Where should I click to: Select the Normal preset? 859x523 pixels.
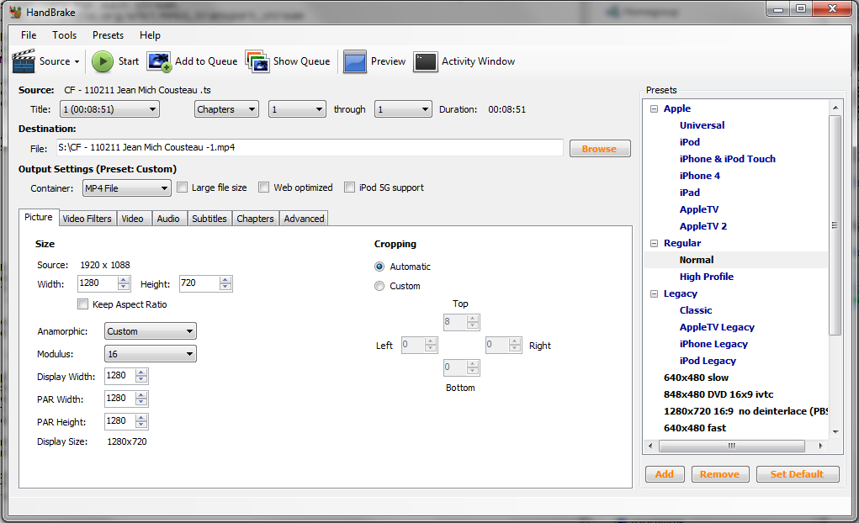697,260
